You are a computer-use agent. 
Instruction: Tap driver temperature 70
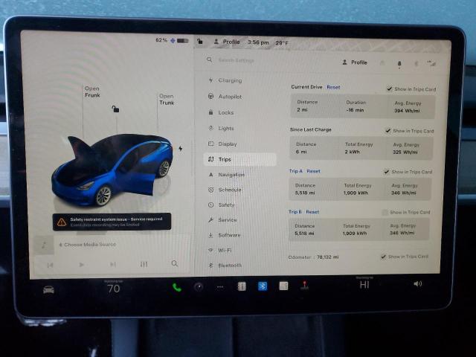click(114, 289)
